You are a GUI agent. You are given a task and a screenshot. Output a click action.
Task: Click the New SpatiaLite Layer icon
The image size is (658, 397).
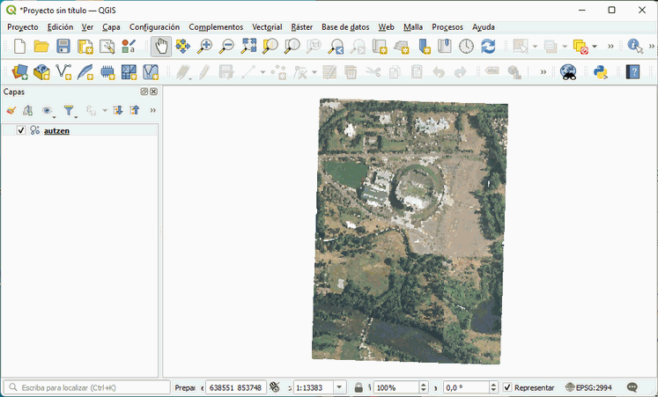click(85, 72)
